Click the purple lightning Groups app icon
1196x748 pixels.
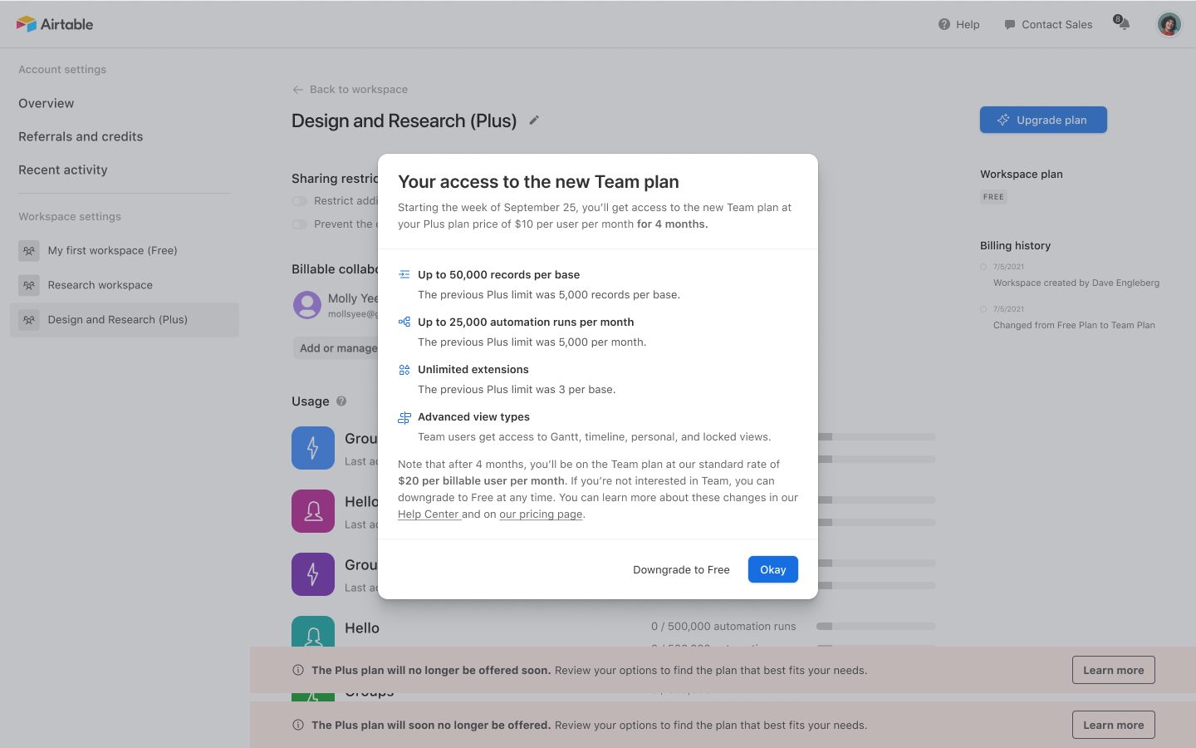pos(313,574)
